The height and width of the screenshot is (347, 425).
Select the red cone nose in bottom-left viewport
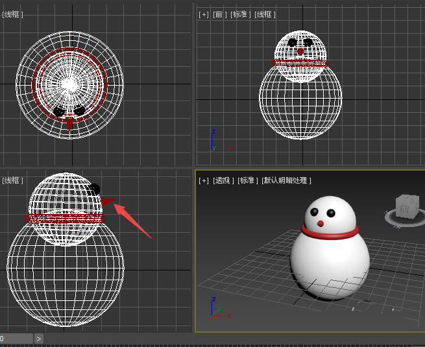point(107,202)
